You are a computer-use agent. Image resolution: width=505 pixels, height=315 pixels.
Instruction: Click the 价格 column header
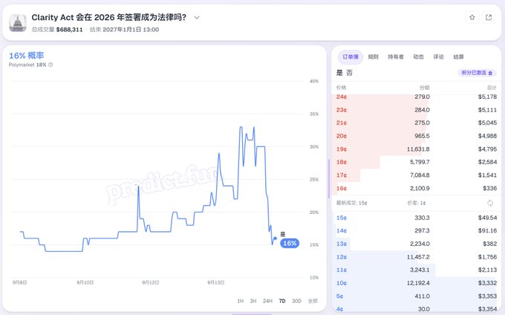point(341,88)
